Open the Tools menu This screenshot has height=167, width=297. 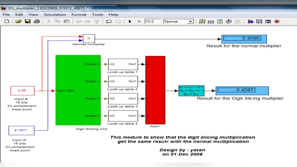coord(97,14)
